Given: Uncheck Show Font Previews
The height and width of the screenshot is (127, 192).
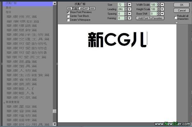Looking at the screenshot, I should (68, 12).
